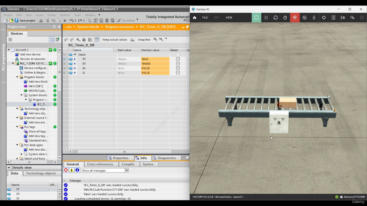Stop the Factory IO simulation
Viewport: 367px width, 206px height.
pyautogui.click(x=256, y=18)
